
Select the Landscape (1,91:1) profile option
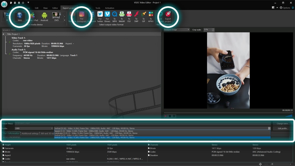[162, 133]
